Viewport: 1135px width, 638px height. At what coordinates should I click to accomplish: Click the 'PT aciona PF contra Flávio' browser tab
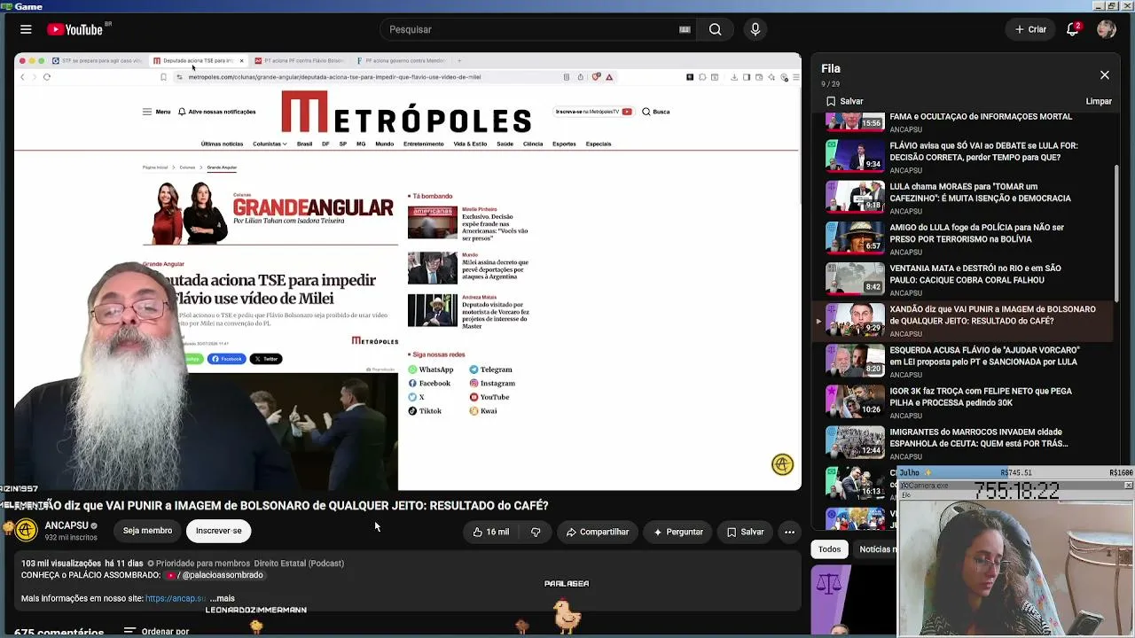point(300,61)
